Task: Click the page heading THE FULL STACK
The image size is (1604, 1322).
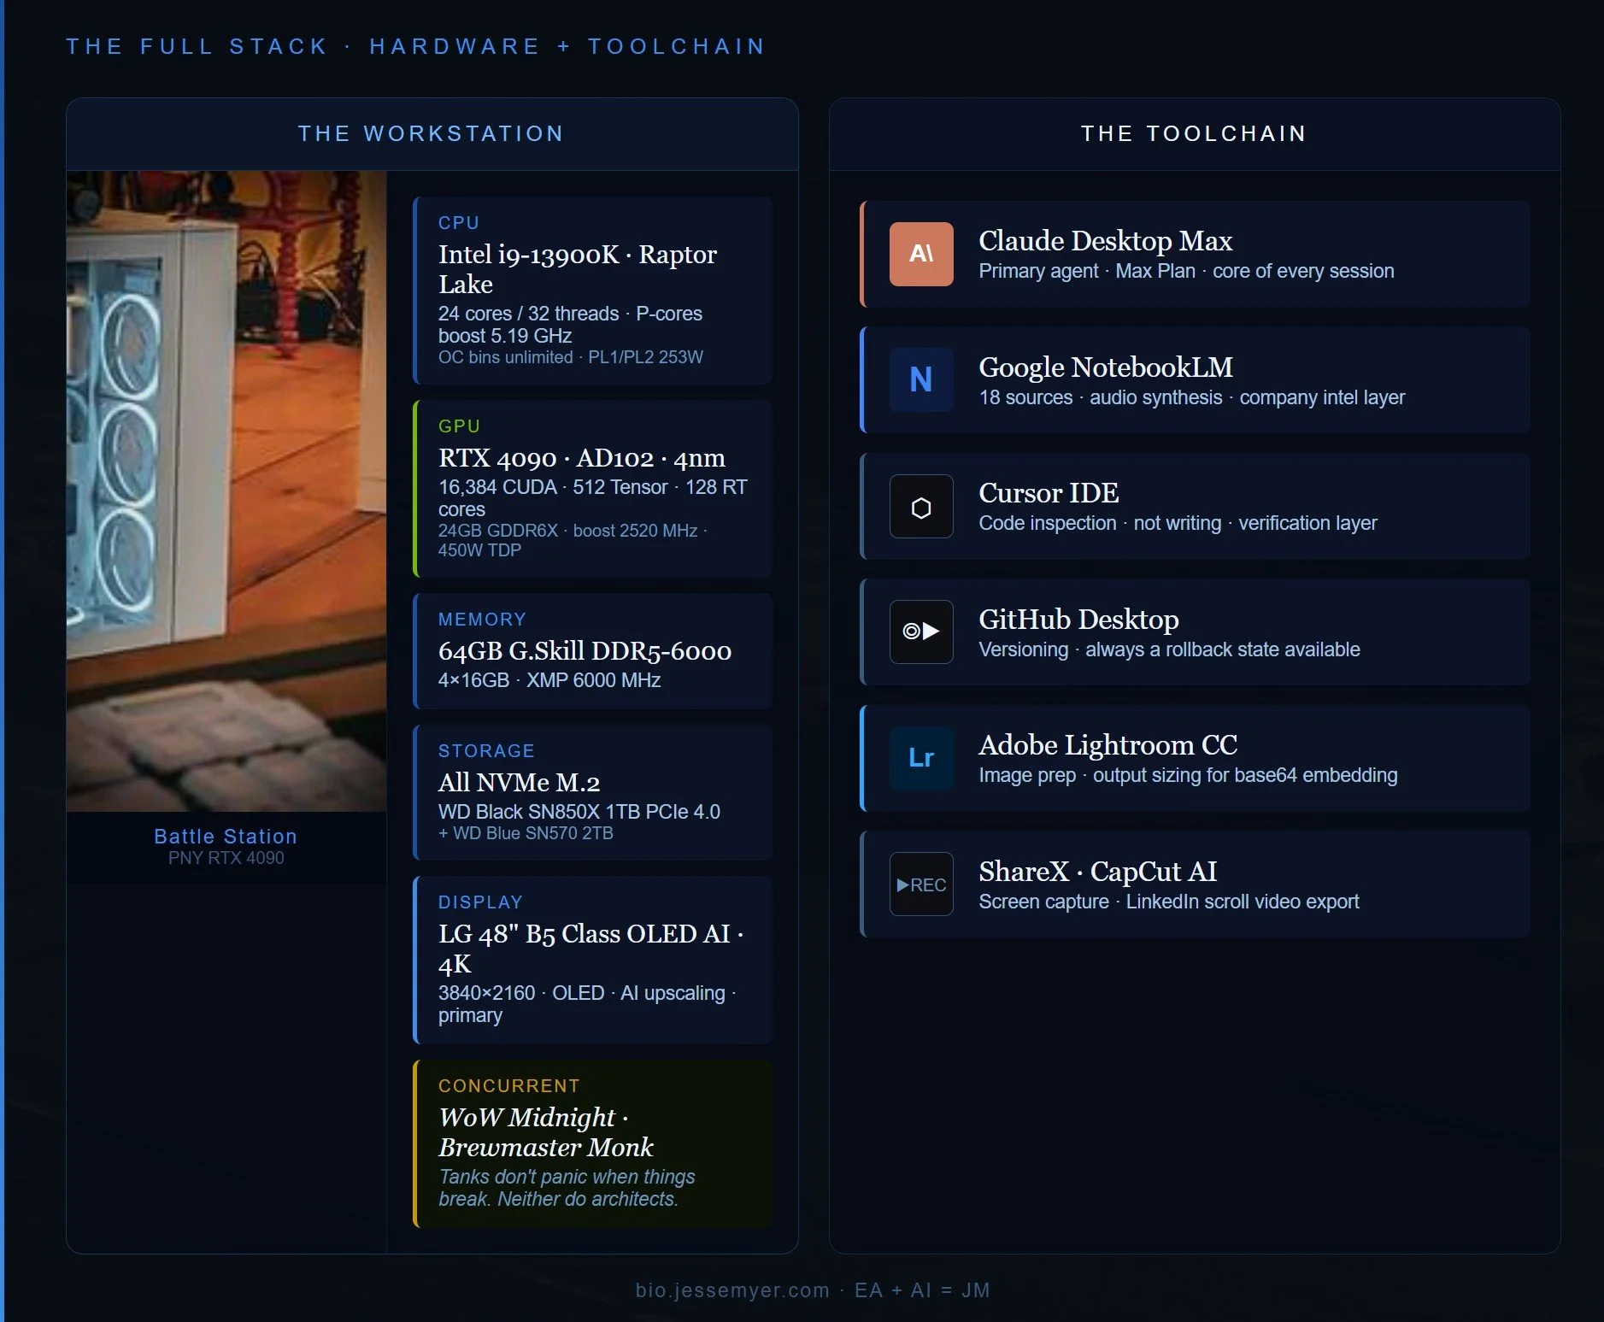Action: [x=197, y=46]
